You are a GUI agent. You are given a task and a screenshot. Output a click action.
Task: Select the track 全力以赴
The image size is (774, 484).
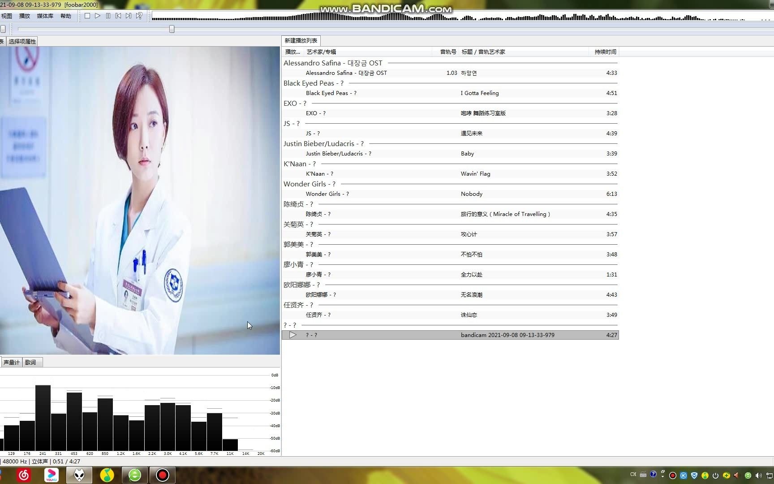coord(450,275)
